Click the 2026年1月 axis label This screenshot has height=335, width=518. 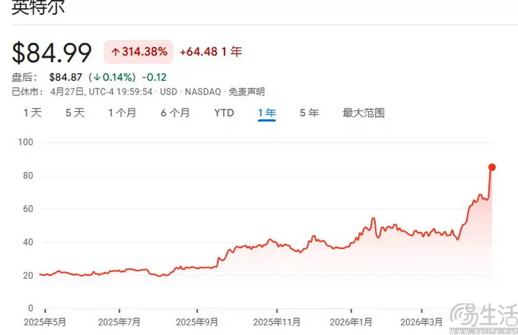click(x=351, y=322)
